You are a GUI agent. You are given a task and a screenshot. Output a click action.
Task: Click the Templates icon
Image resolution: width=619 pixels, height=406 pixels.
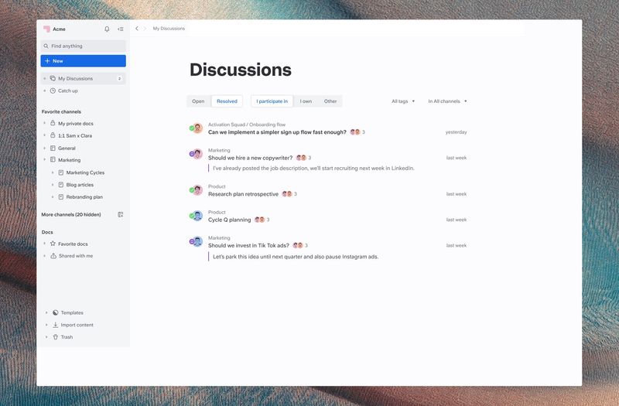pos(56,312)
